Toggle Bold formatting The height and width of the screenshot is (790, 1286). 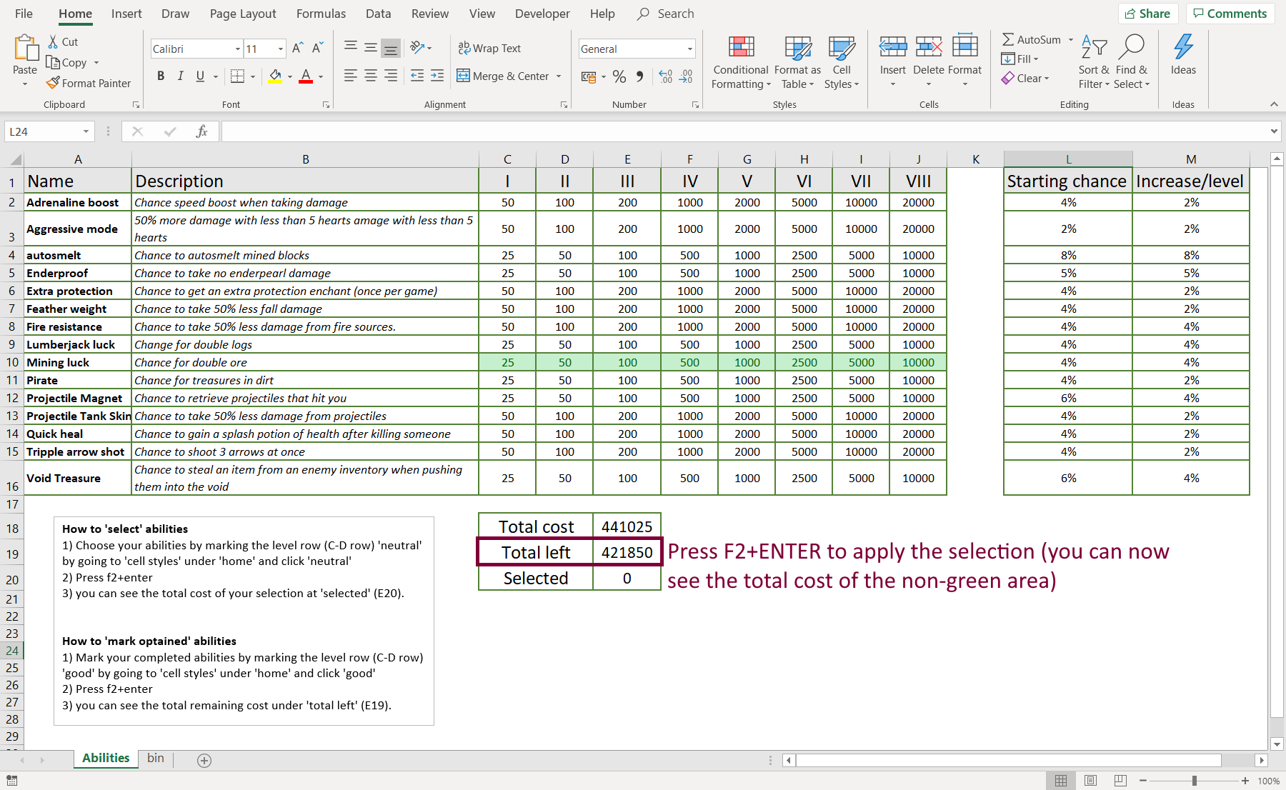coord(161,76)
